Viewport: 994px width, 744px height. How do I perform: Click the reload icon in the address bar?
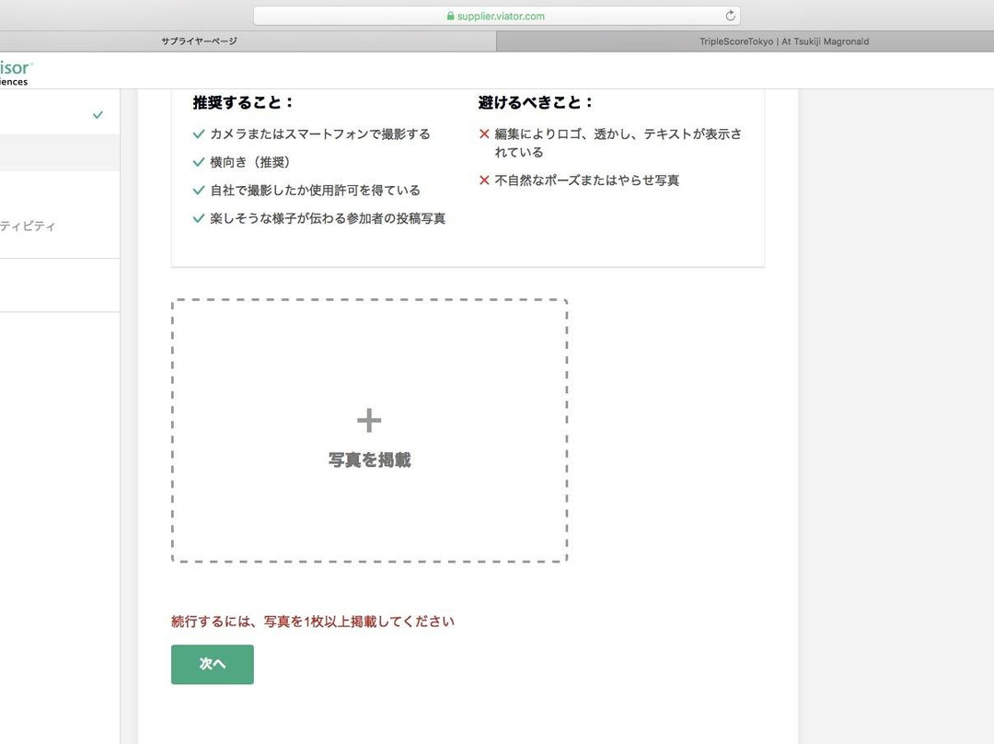click(731, 16)
